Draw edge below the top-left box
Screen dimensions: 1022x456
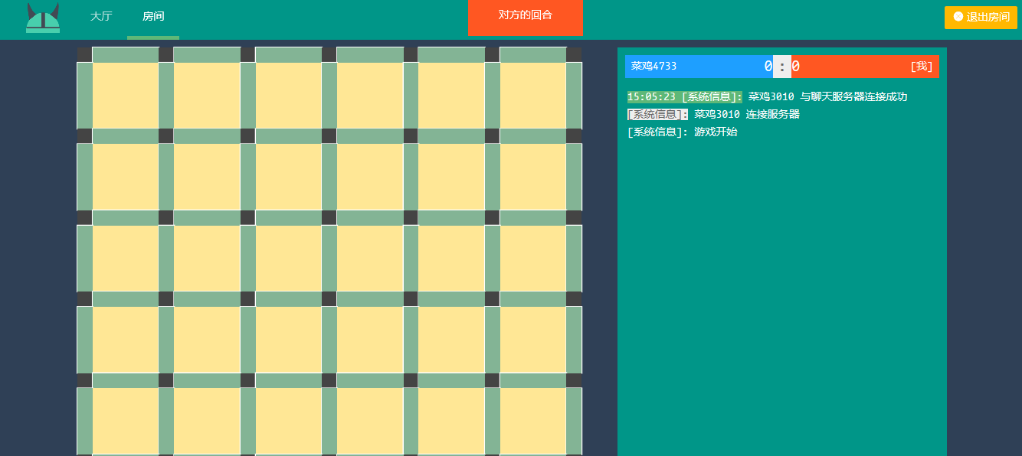coord(126,136)
